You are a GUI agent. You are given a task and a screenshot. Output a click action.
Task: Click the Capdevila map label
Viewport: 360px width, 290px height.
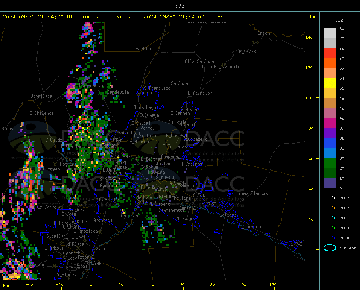coord(118,92)
